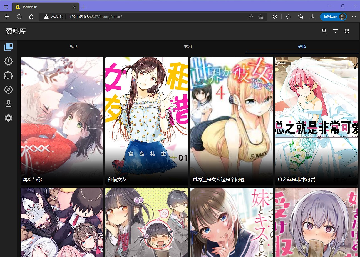Viewport: 360px width, 257px height.
Task: Reload the page in browser
Action: pyautogui.click(x=19, y=17)
